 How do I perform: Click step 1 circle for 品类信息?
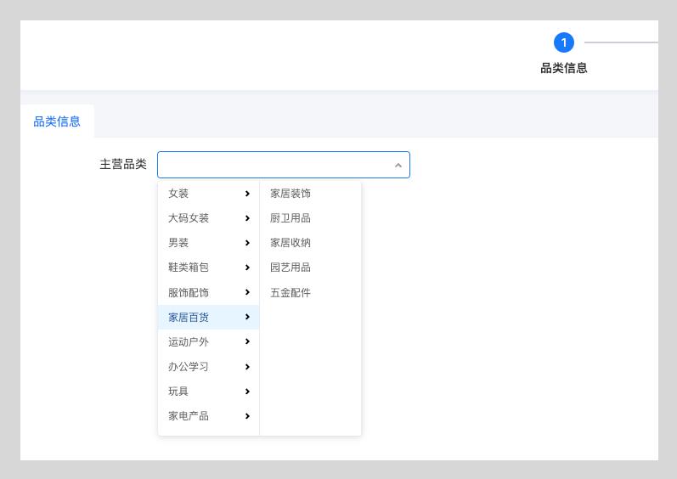(563, 42)
